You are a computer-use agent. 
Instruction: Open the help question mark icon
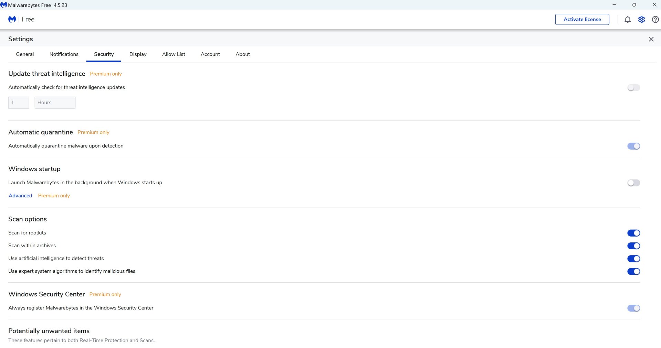655,20
